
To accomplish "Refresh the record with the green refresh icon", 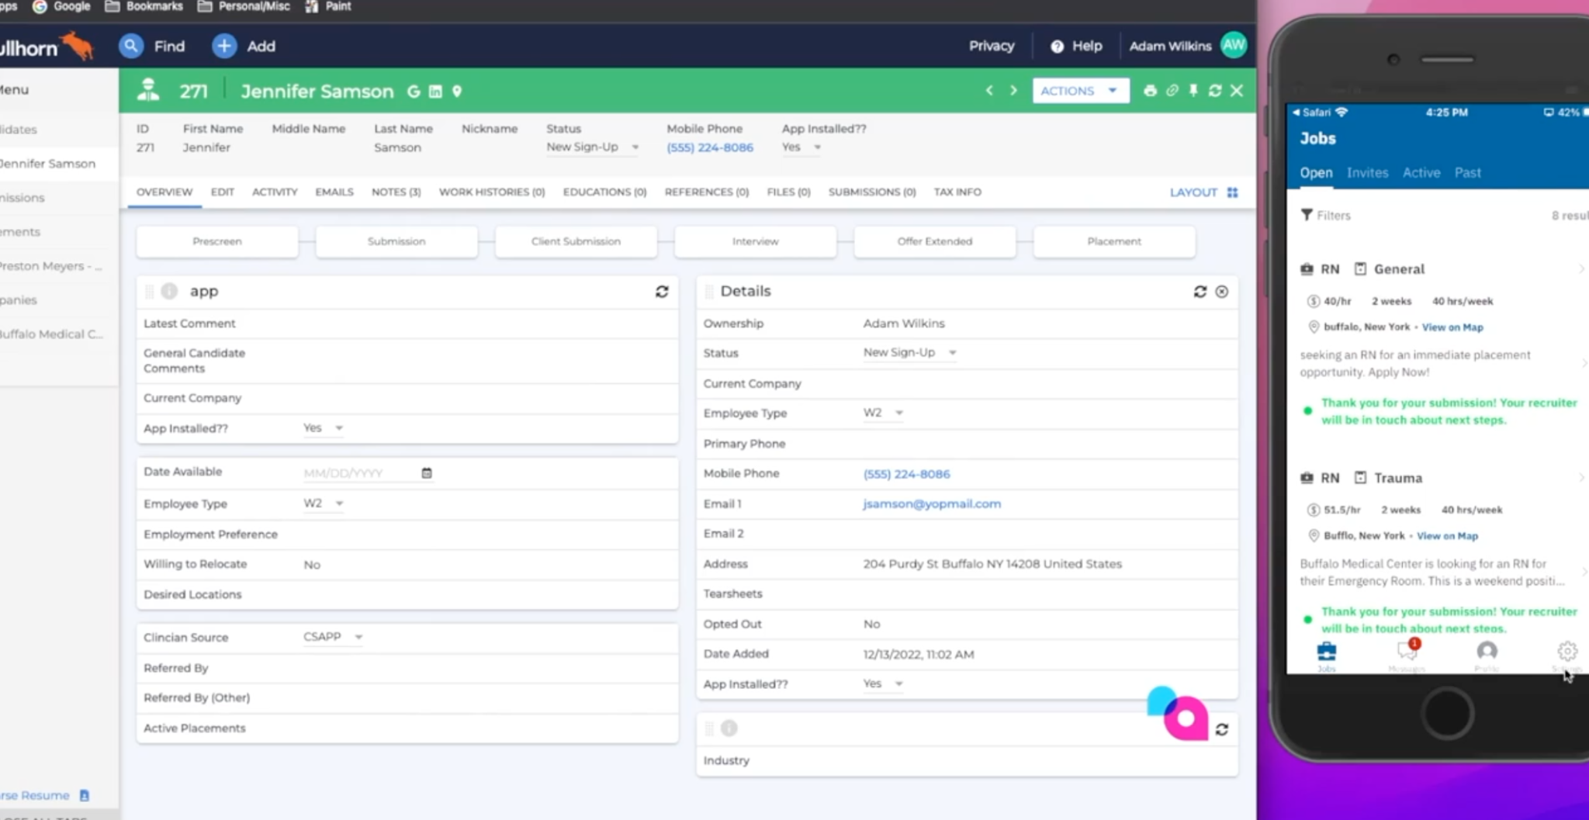I will pos(1214,91).
